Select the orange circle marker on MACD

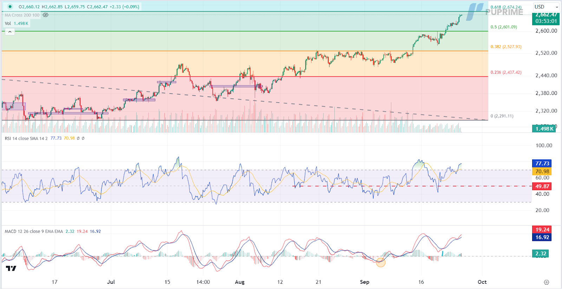coord(381,262)
